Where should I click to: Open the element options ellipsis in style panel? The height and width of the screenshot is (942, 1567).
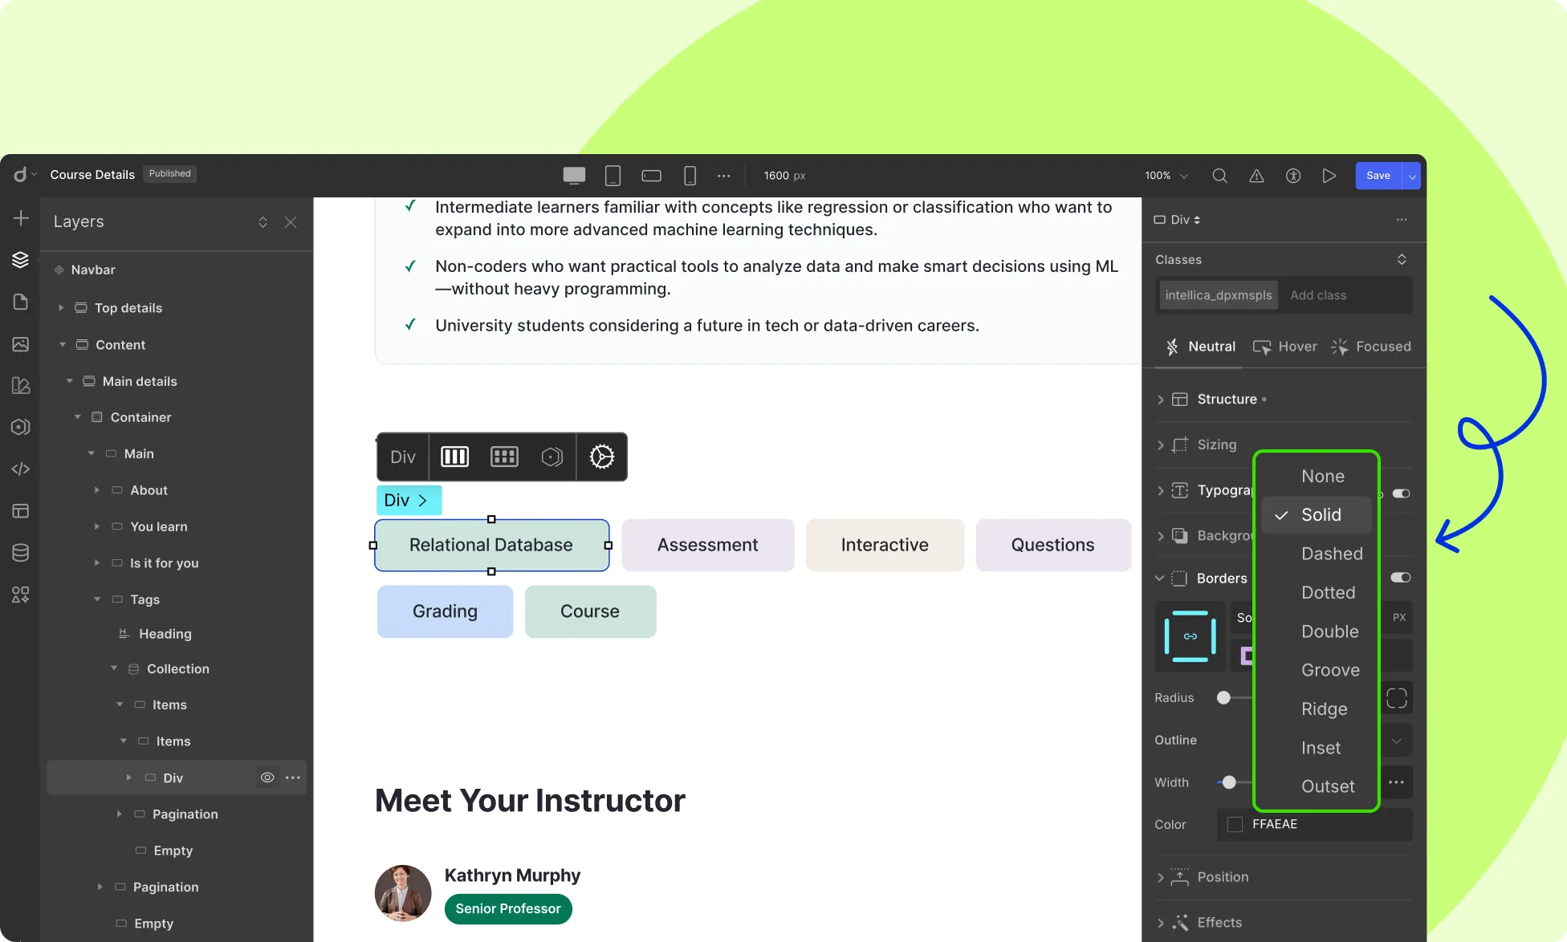[1402, 220]
